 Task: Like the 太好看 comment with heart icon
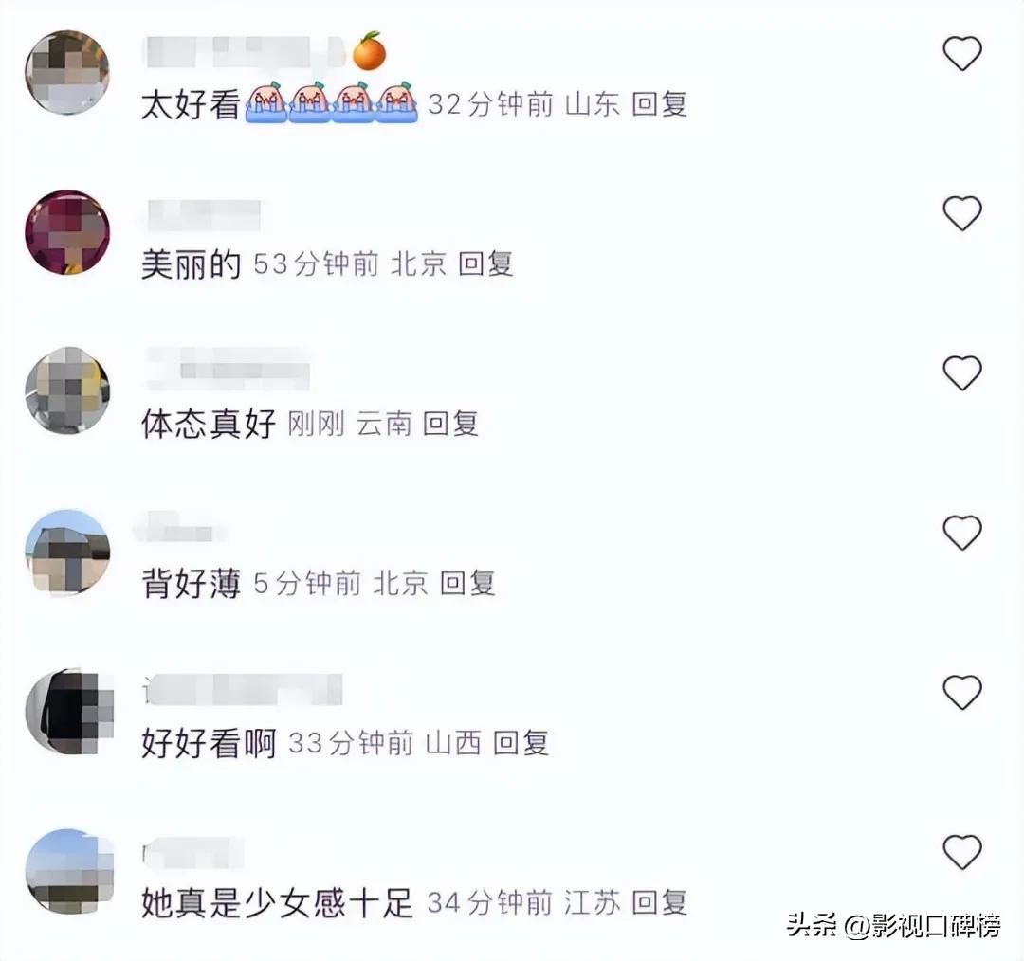click(x=962, y=53)
